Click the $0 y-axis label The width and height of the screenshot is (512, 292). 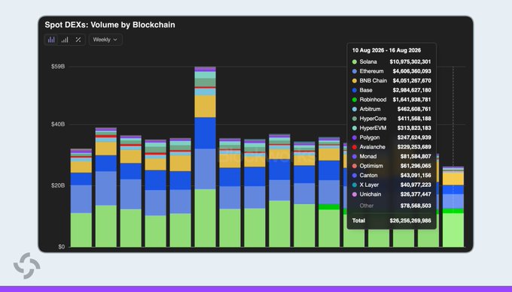pyautogui.click(x=62, y=247)
